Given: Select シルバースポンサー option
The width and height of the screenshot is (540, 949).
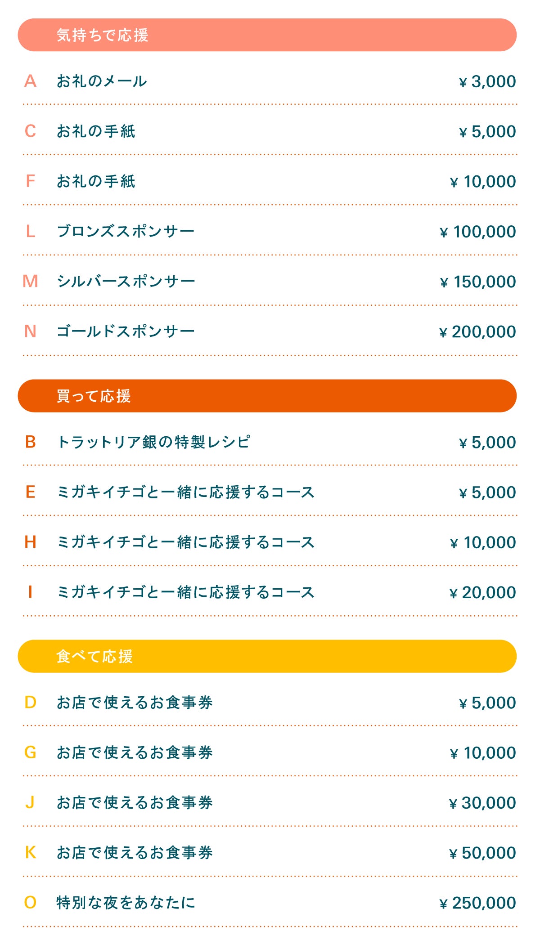Looking at the screenshot, I should coord(126,282).
